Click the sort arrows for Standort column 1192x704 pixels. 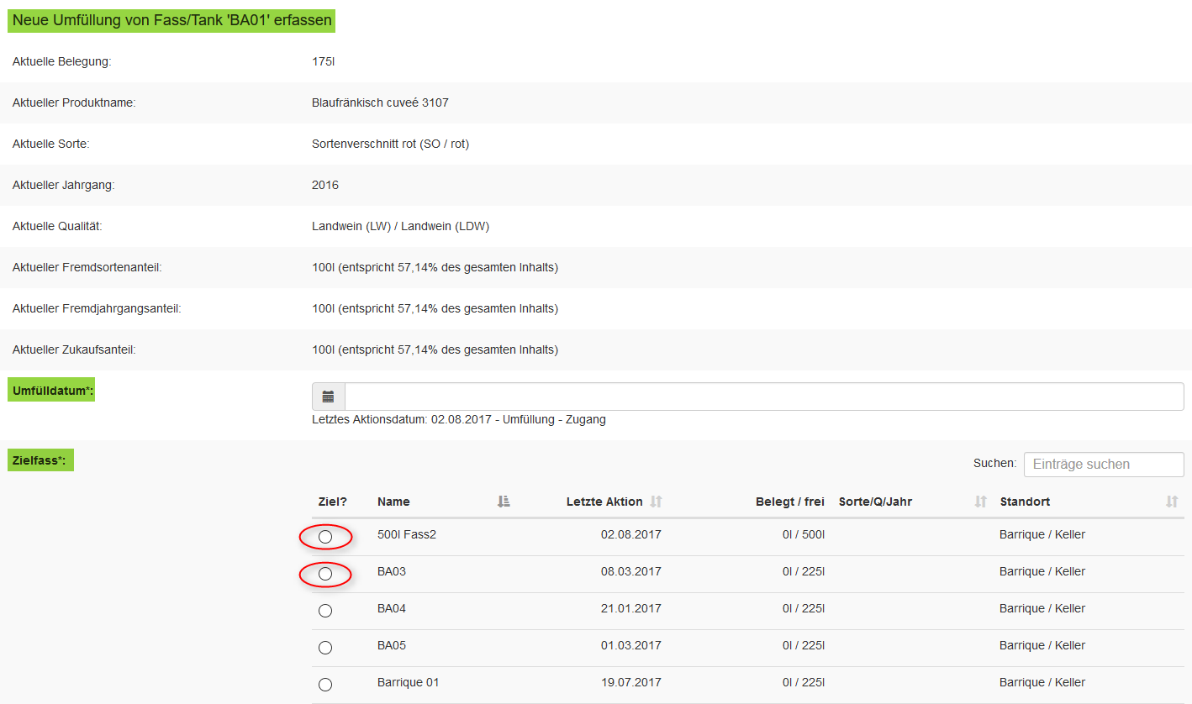point(1172,502)
